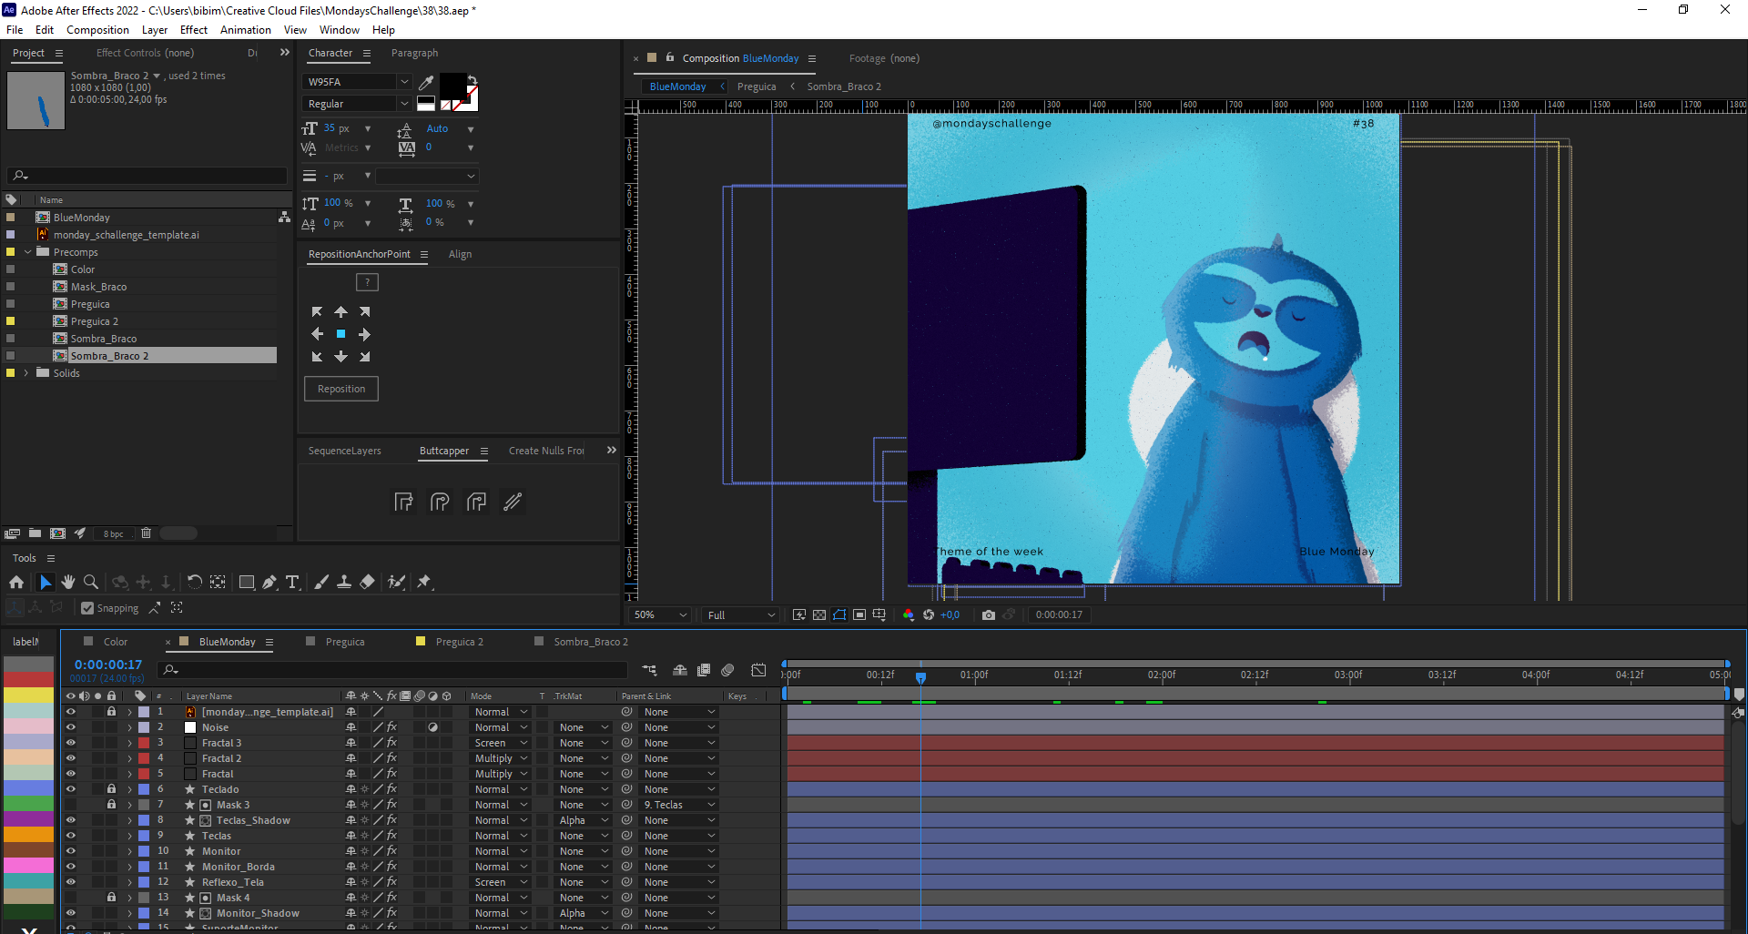Image resolution: width=1748 pixels, height=934 pixels.
Task: Enable motion blur for timeline layers
Action: (727, 670)
